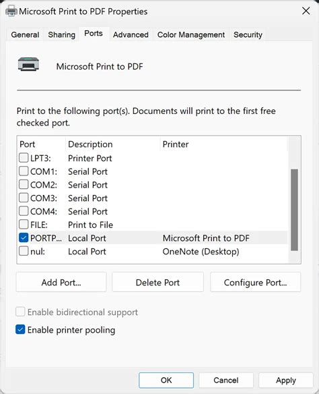Click the 'Serial Port' description in COM2 row

[87, 185]
